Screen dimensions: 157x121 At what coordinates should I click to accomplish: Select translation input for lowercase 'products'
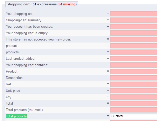click(133, 52)
